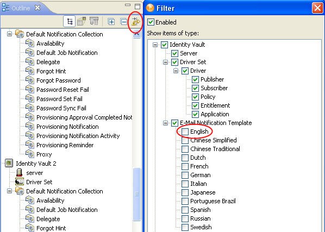Uncheck the Driver checkbox in the Filter dialog
This screenshot has height=232, width=325.
point(185,71)
